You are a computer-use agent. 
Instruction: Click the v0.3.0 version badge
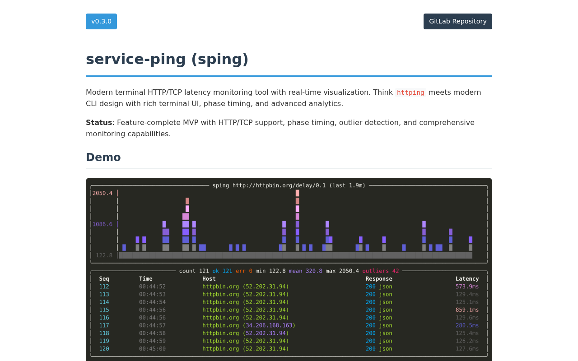[x=101, y=21]
